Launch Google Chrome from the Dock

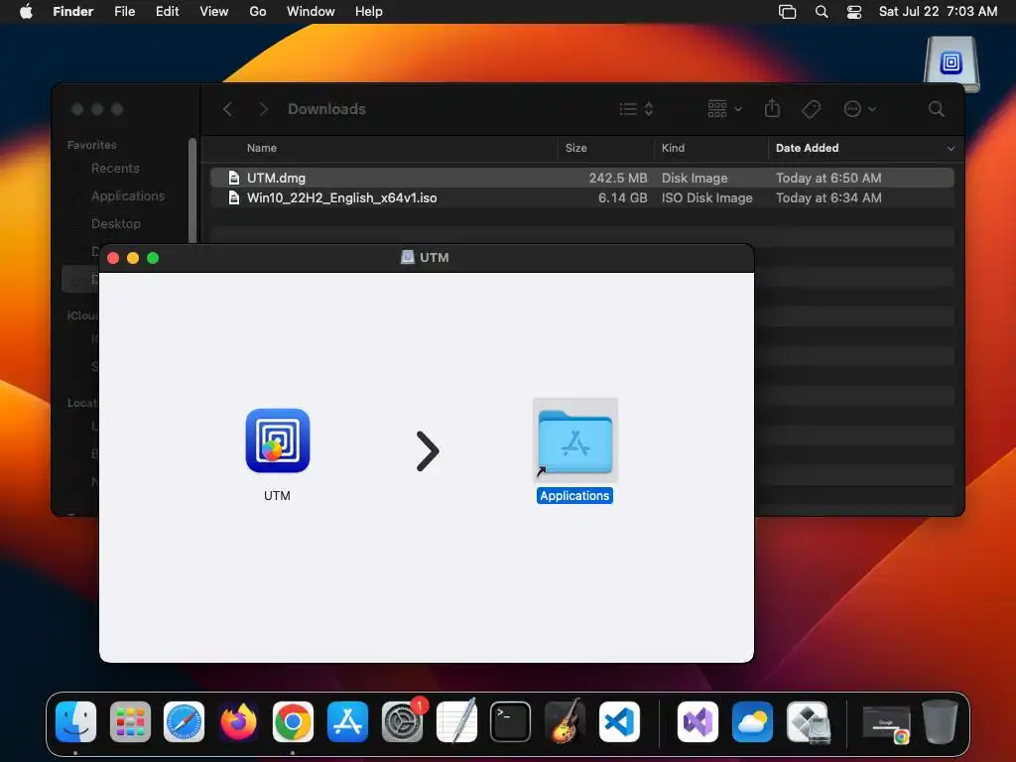click(293, 722)
